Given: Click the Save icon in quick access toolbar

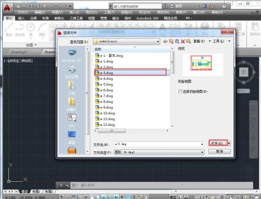Looking at the screenshot, I should (x=31, y=6).
